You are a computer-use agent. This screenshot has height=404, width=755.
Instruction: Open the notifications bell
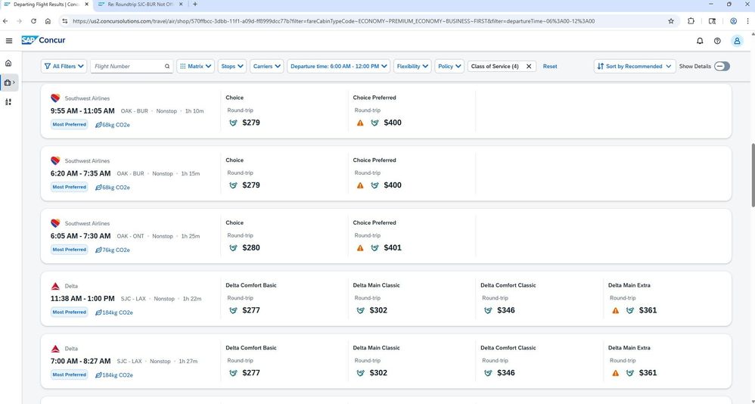click(700, 41)
